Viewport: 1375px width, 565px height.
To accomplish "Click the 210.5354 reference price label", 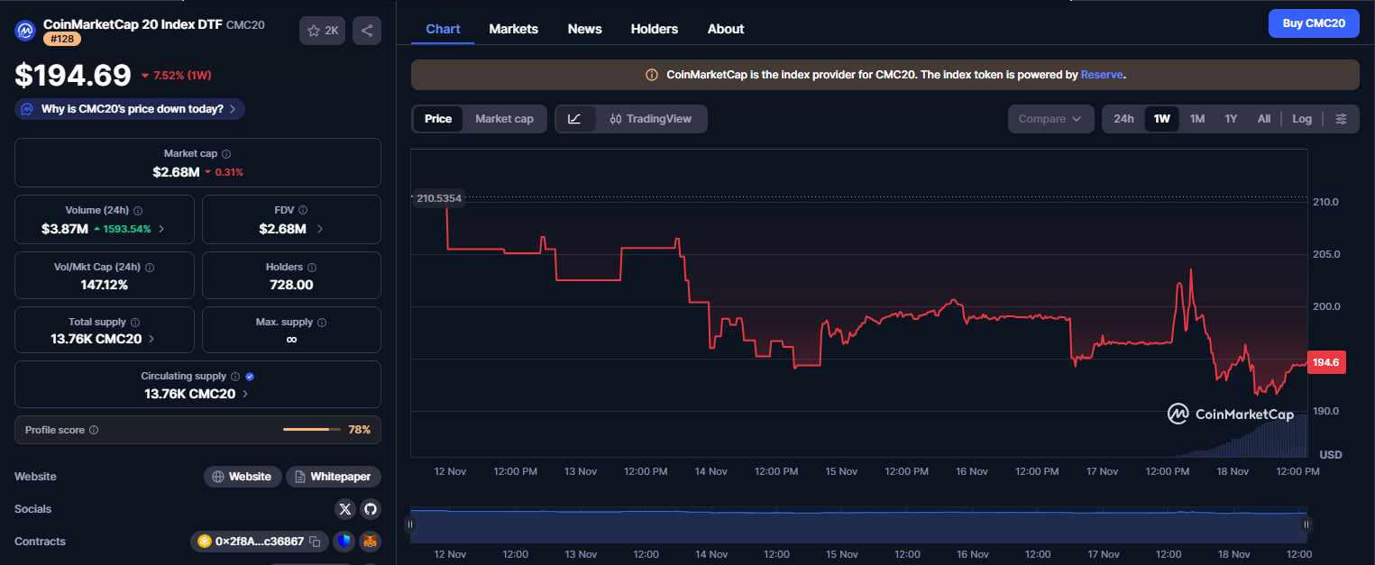I will click(x=439, y=197).
